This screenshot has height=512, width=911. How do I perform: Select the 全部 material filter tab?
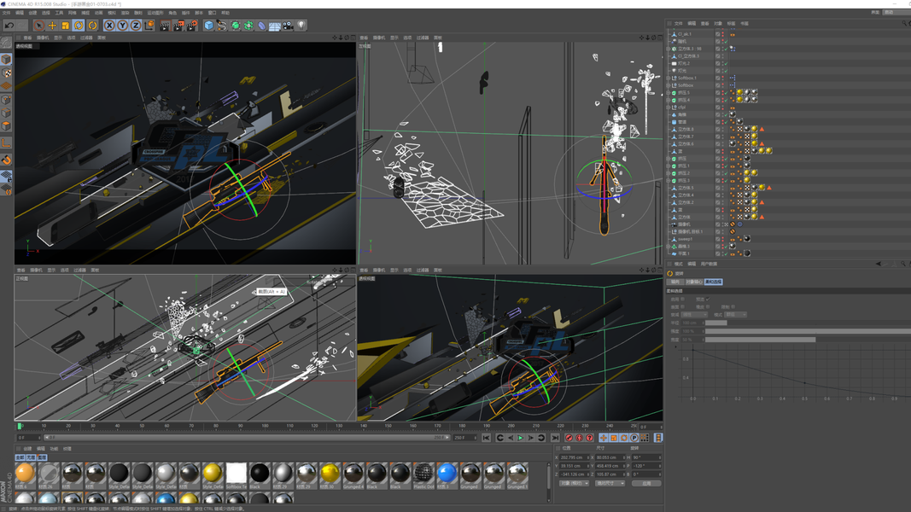20,457
